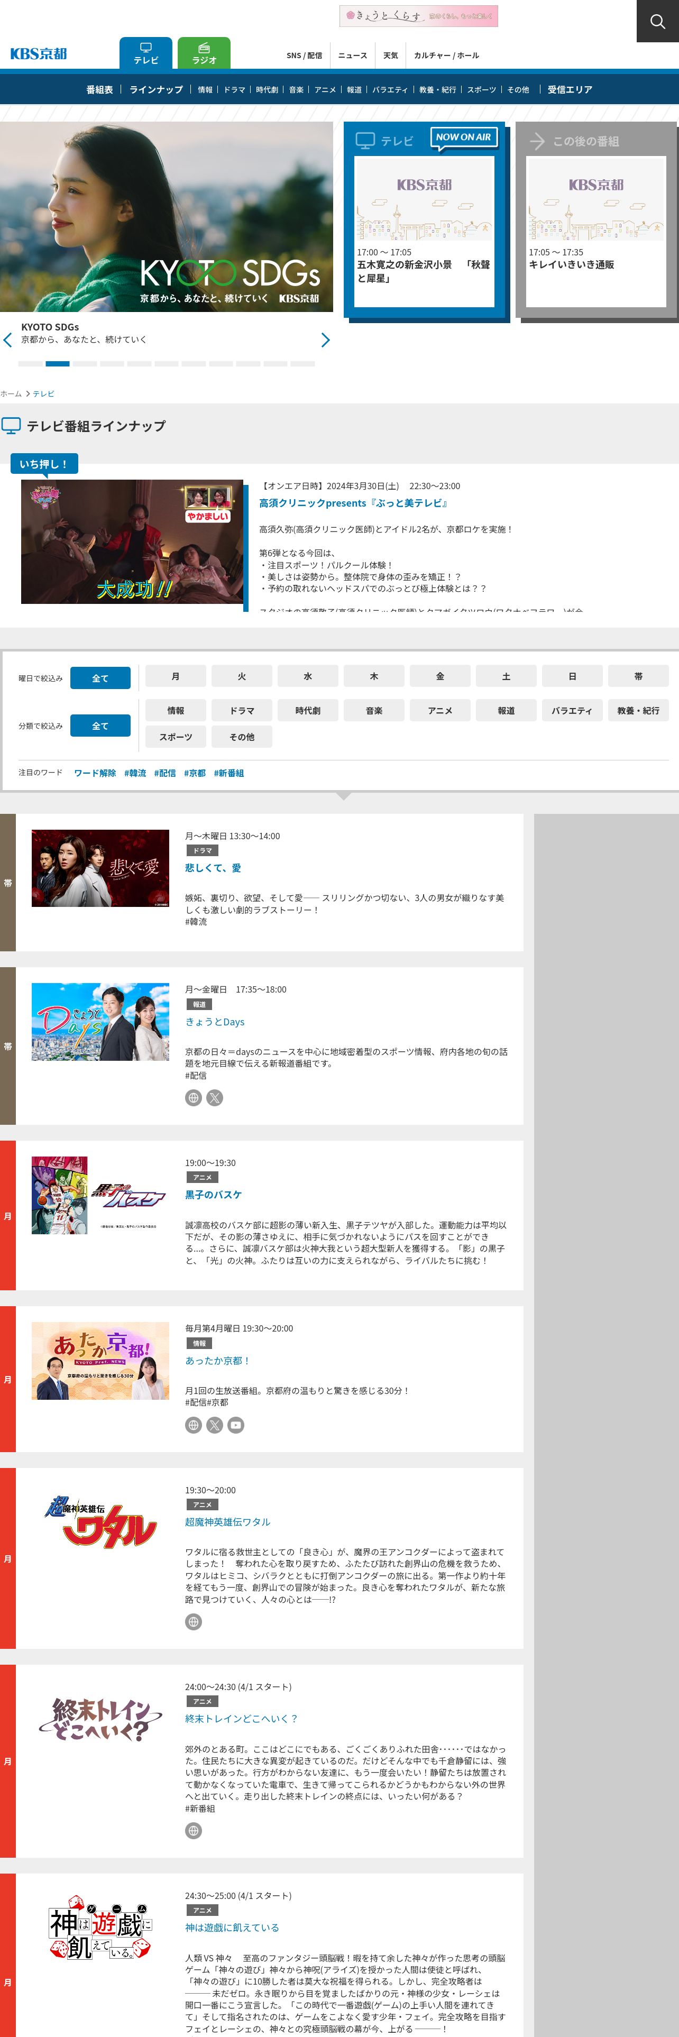
Task: Open SNS / 配信 menu
Action: (304, 56)
